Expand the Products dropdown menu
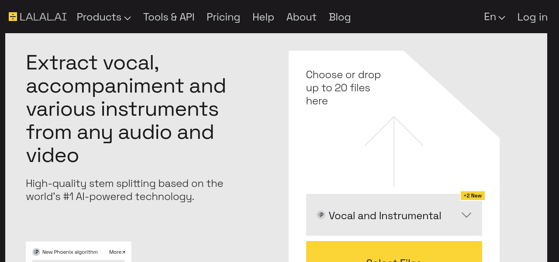 click(x=104, y=17)
